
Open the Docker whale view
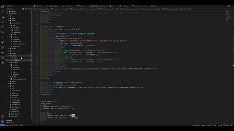click(3, 52)
